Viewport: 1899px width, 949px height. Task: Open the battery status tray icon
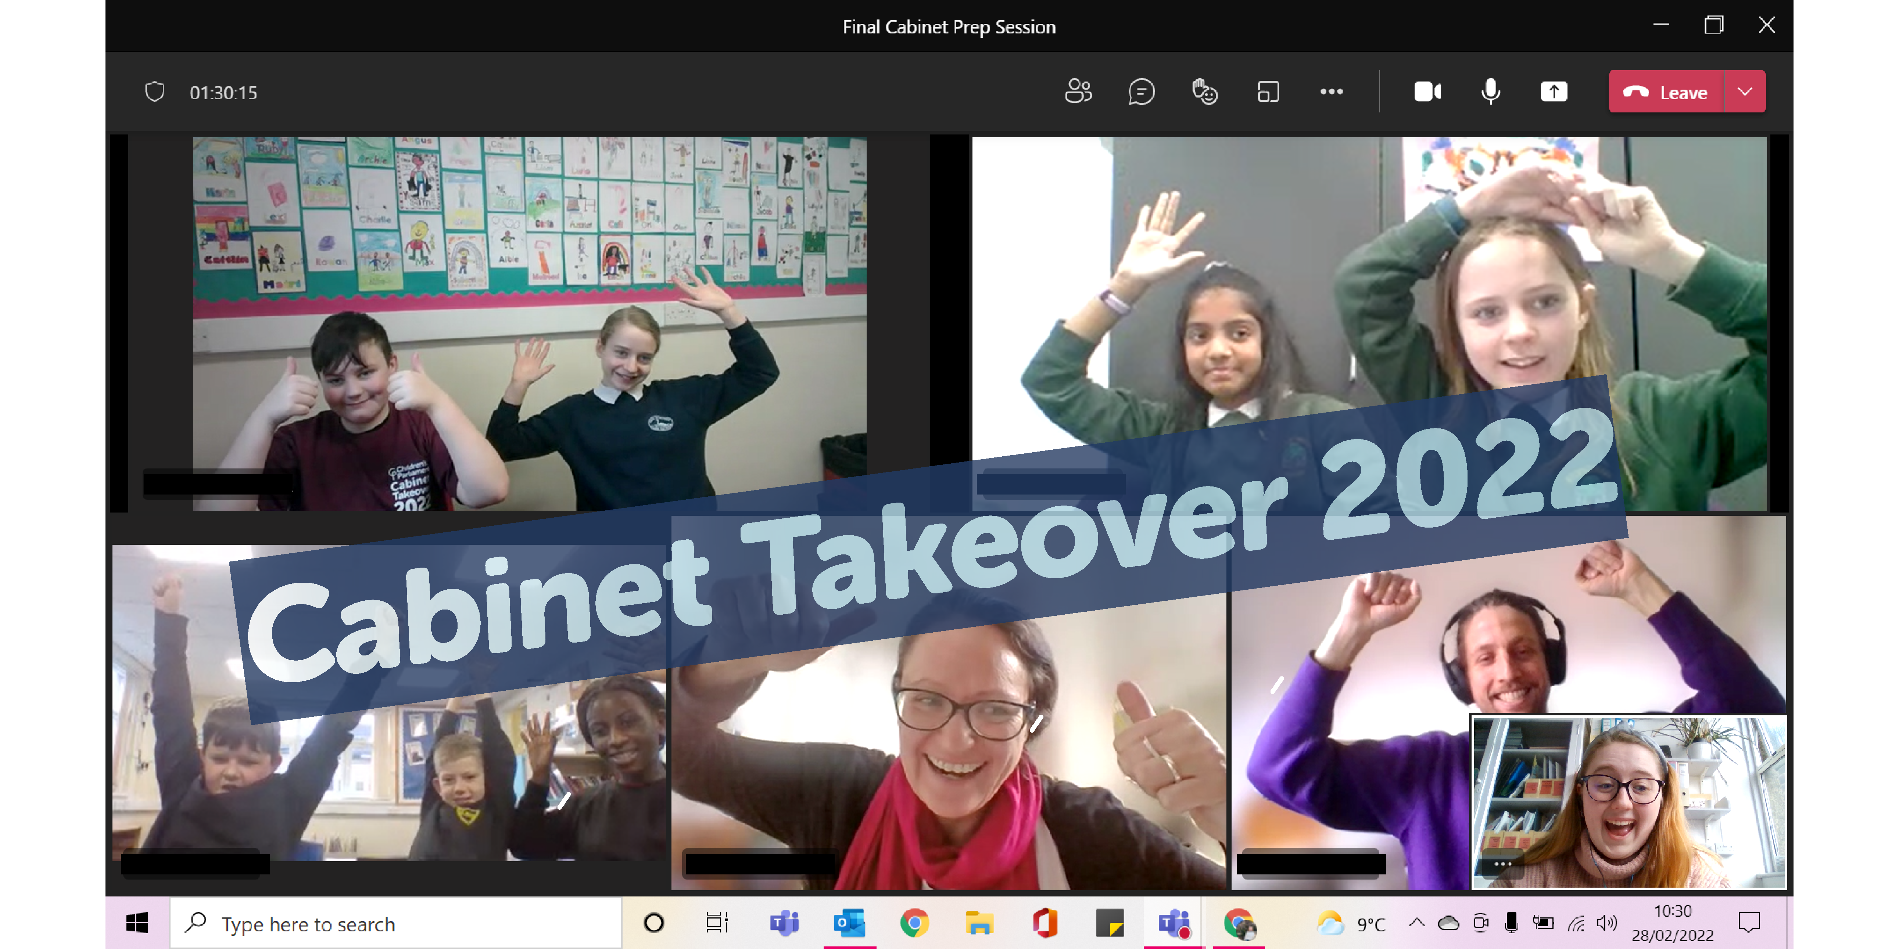[1544, 923]
